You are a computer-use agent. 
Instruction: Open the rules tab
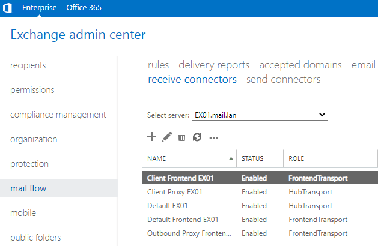tap(159, 65)
